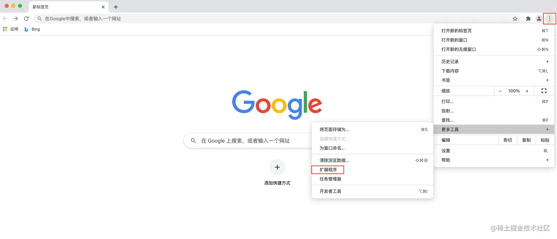Click the 复制 button

click(x=526, y=140)
